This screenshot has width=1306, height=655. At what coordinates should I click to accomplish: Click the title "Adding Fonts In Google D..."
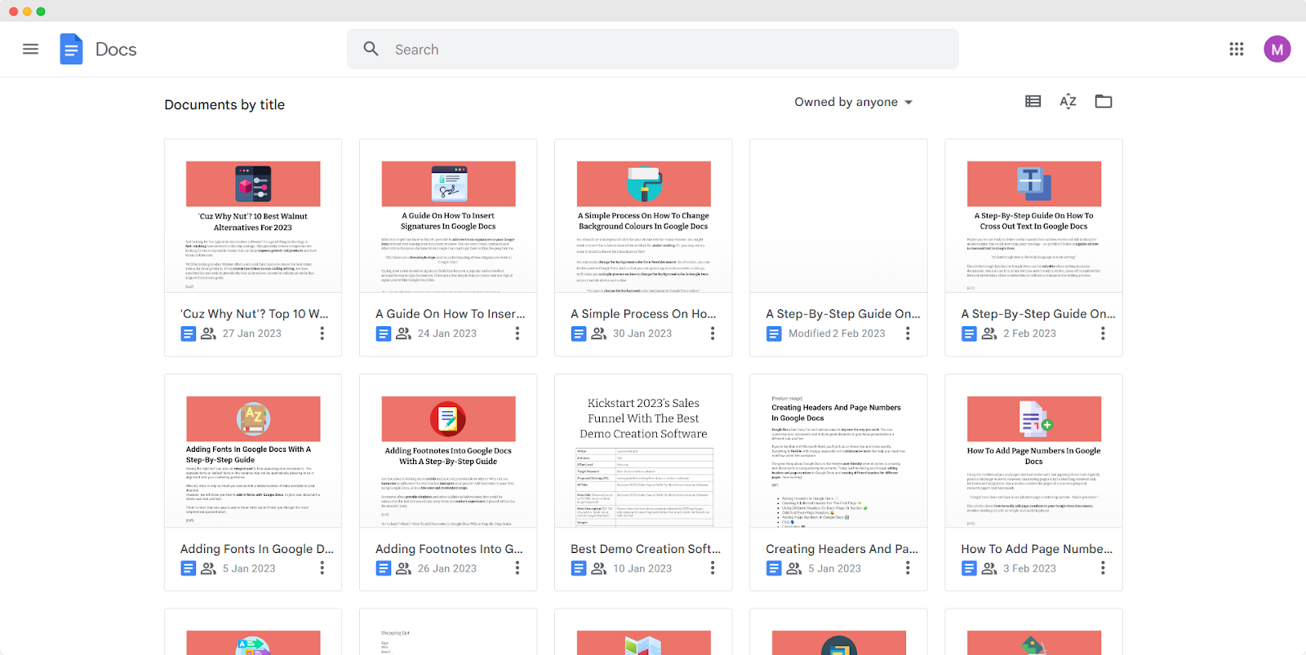pyautogui.click(x=257, y=549)
